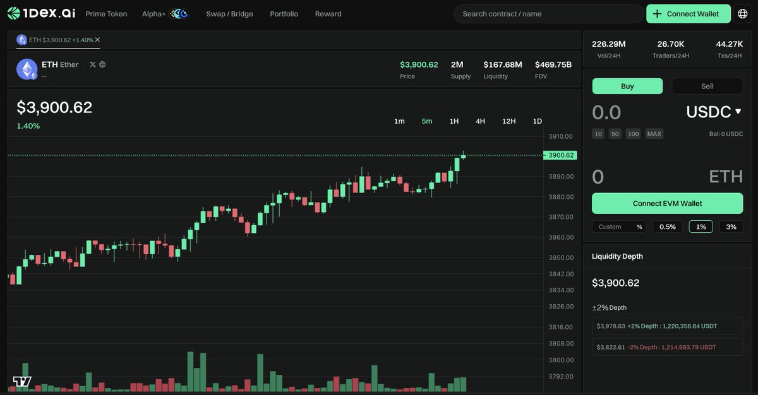Select the Sell tab

click(x=707, y=86)
